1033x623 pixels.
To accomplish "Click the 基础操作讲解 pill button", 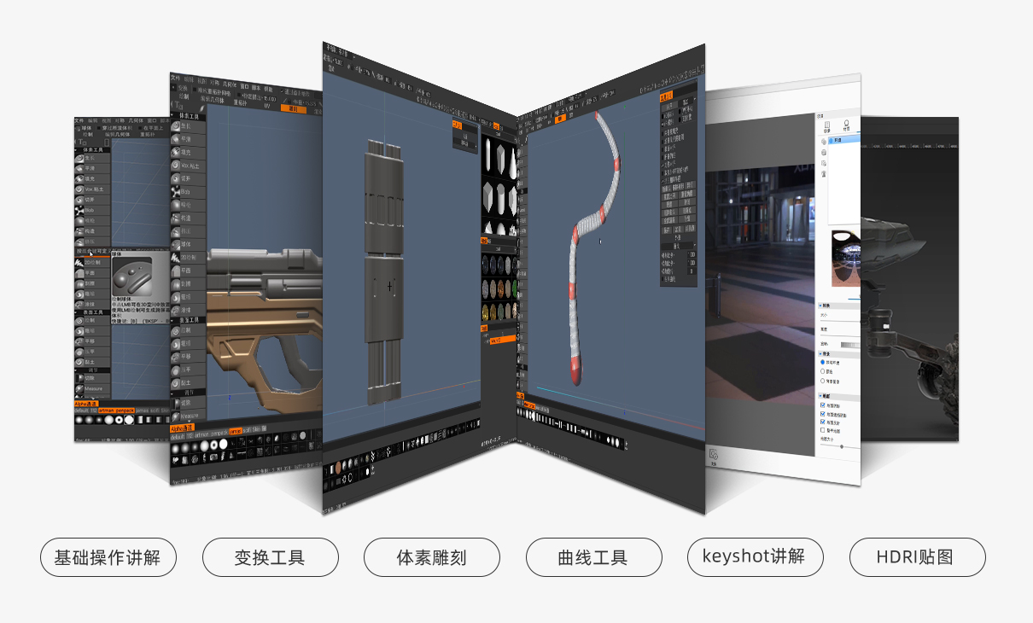I will click(108, 557).
